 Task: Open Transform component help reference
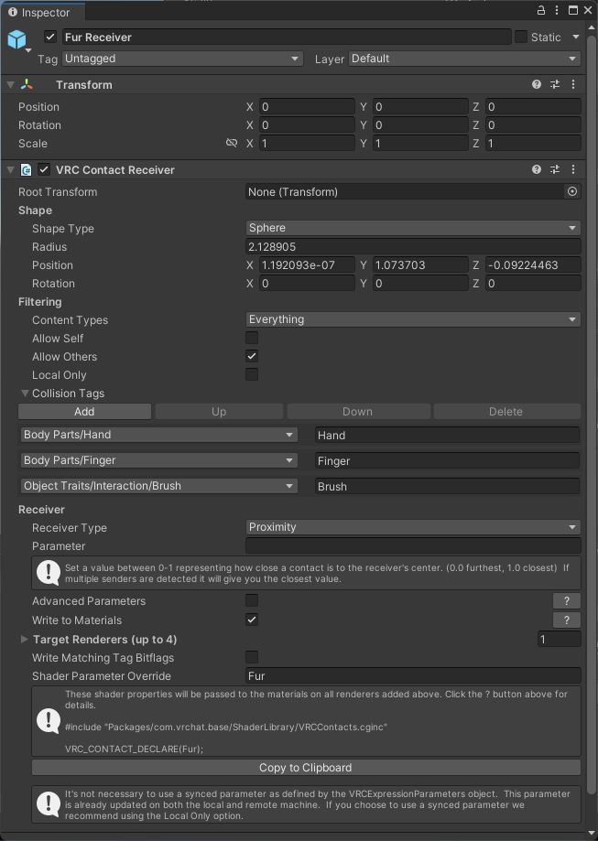[x=537, y=84]
